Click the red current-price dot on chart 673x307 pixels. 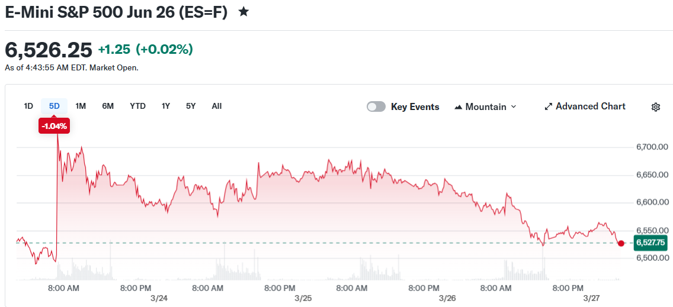coord(621,243)
